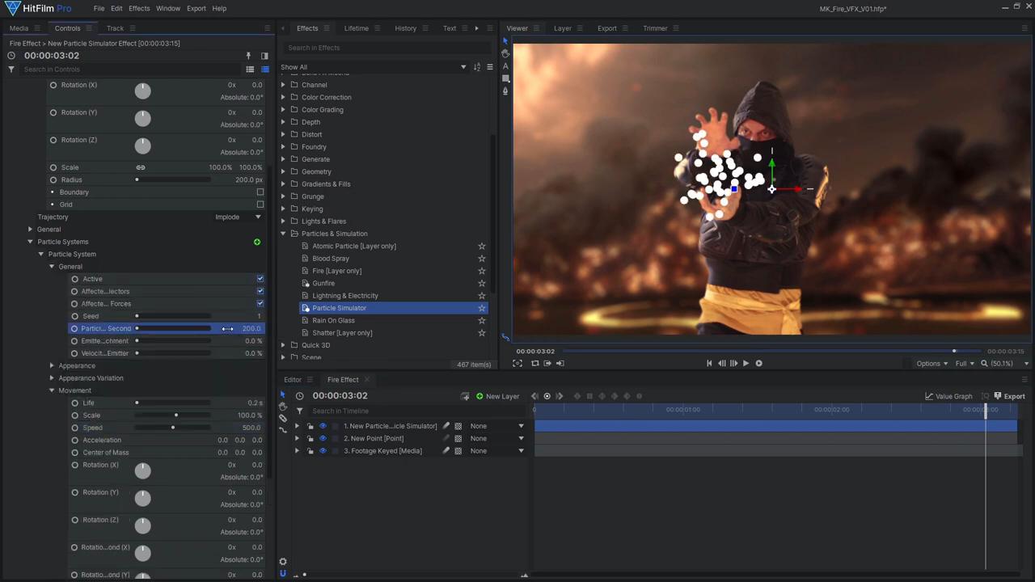Uncheck the Affected by Forces checkbox
This screenshot has height=582, width=1035.
[260, 304]
